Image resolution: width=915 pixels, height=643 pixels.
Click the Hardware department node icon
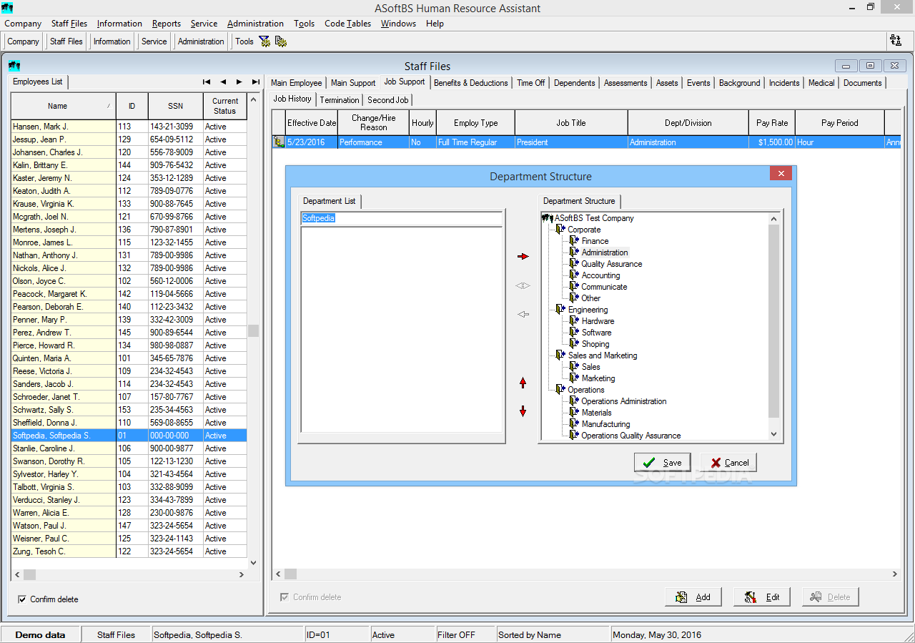(574, 321)
